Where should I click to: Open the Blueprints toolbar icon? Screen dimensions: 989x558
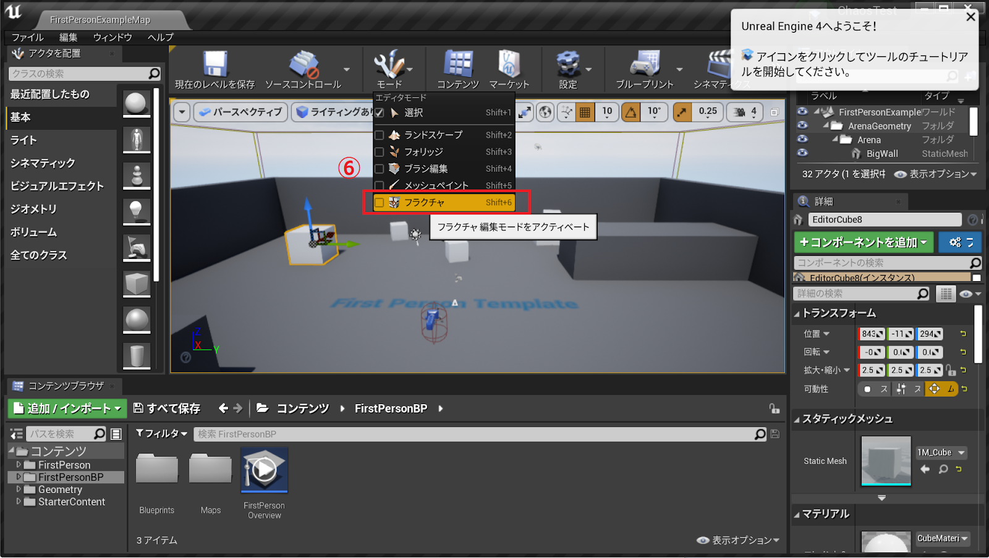(645, 64)
